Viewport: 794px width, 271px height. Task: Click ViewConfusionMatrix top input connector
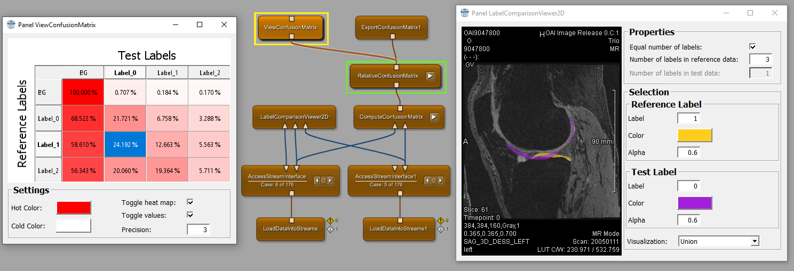(291, 18)
